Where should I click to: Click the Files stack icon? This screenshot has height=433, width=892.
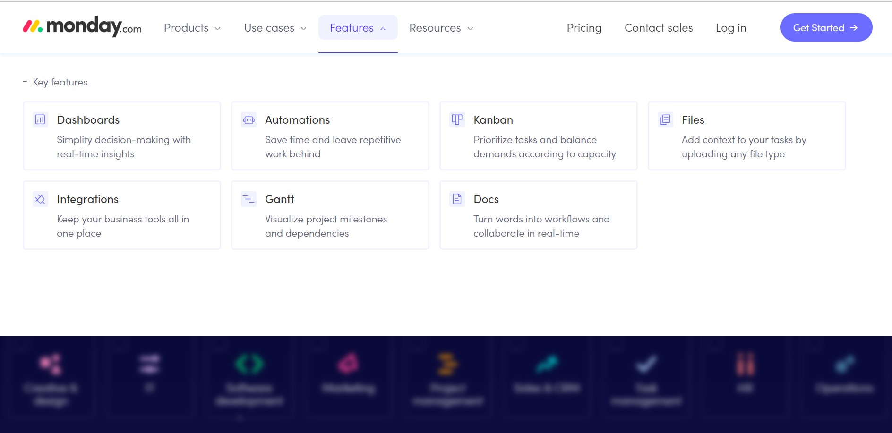coord(665,119)
